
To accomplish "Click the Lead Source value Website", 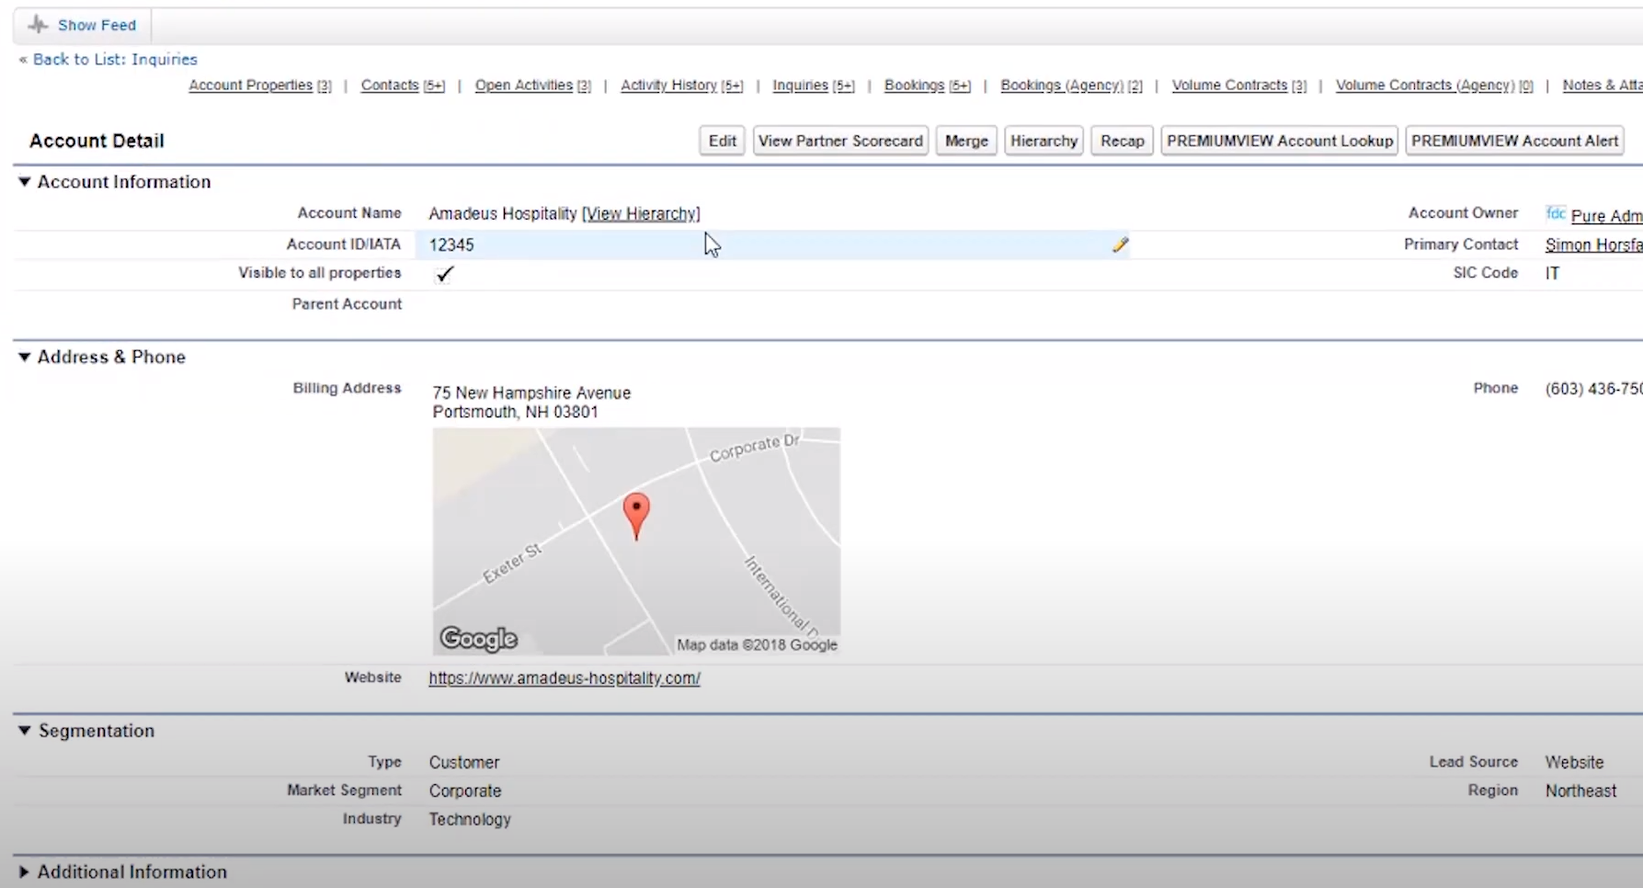I will tap(1574, 763).
